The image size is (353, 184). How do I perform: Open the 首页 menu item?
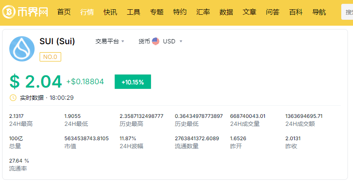pyautogui.click(x=64, y=12)
